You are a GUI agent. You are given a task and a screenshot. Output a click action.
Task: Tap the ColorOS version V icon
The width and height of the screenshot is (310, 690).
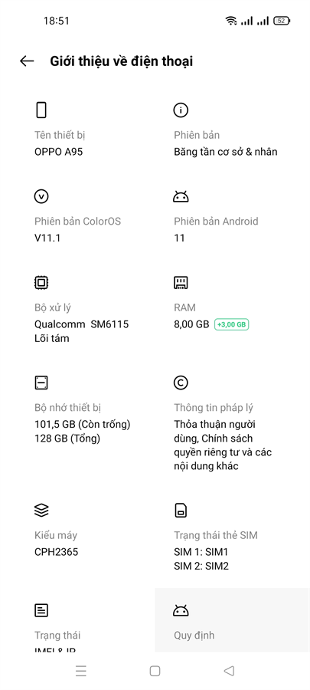click(x=41, y=196)
